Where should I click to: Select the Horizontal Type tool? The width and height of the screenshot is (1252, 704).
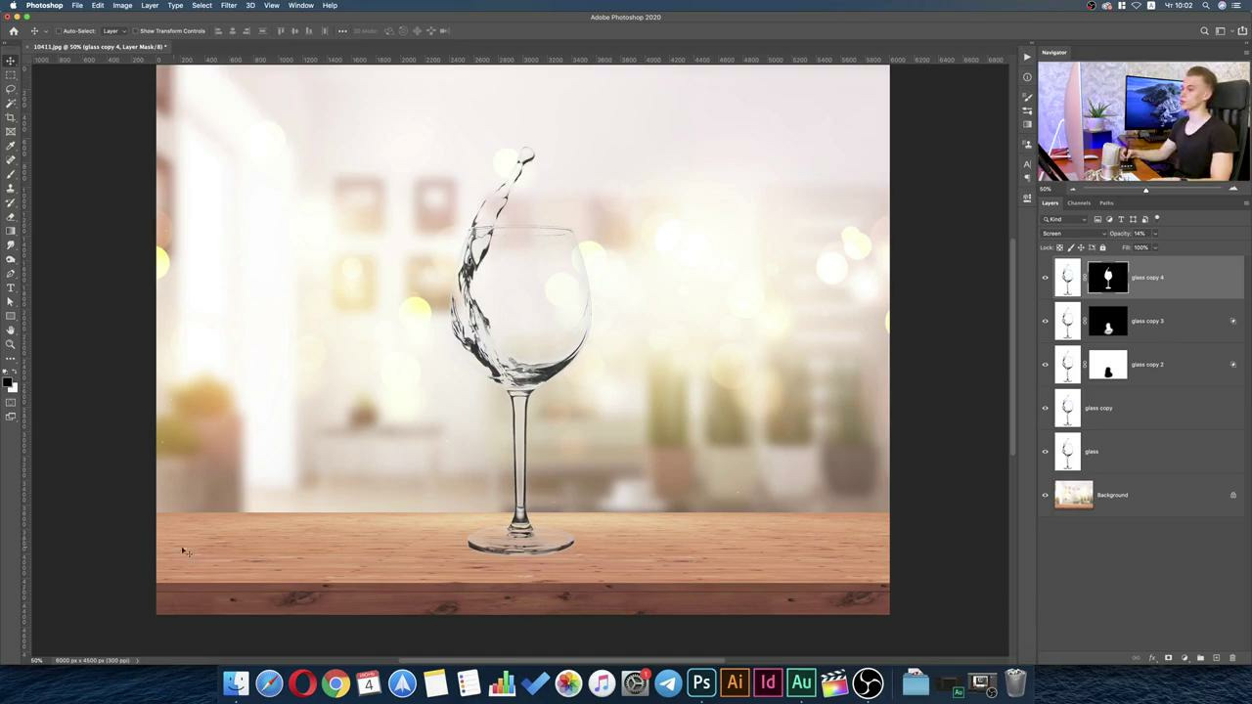coord(11,287)
